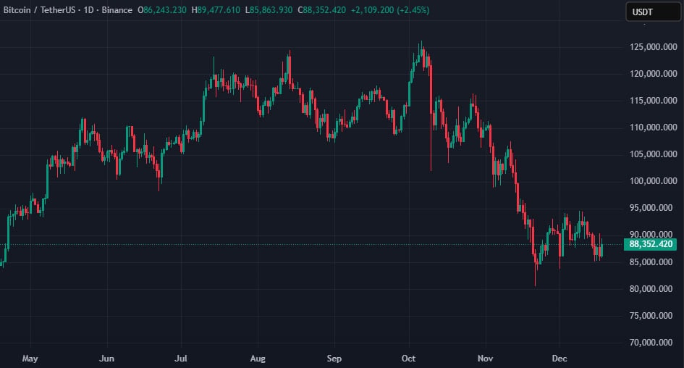
Task: Click the Oct label on time axis
Action: (x=408, y=359)
